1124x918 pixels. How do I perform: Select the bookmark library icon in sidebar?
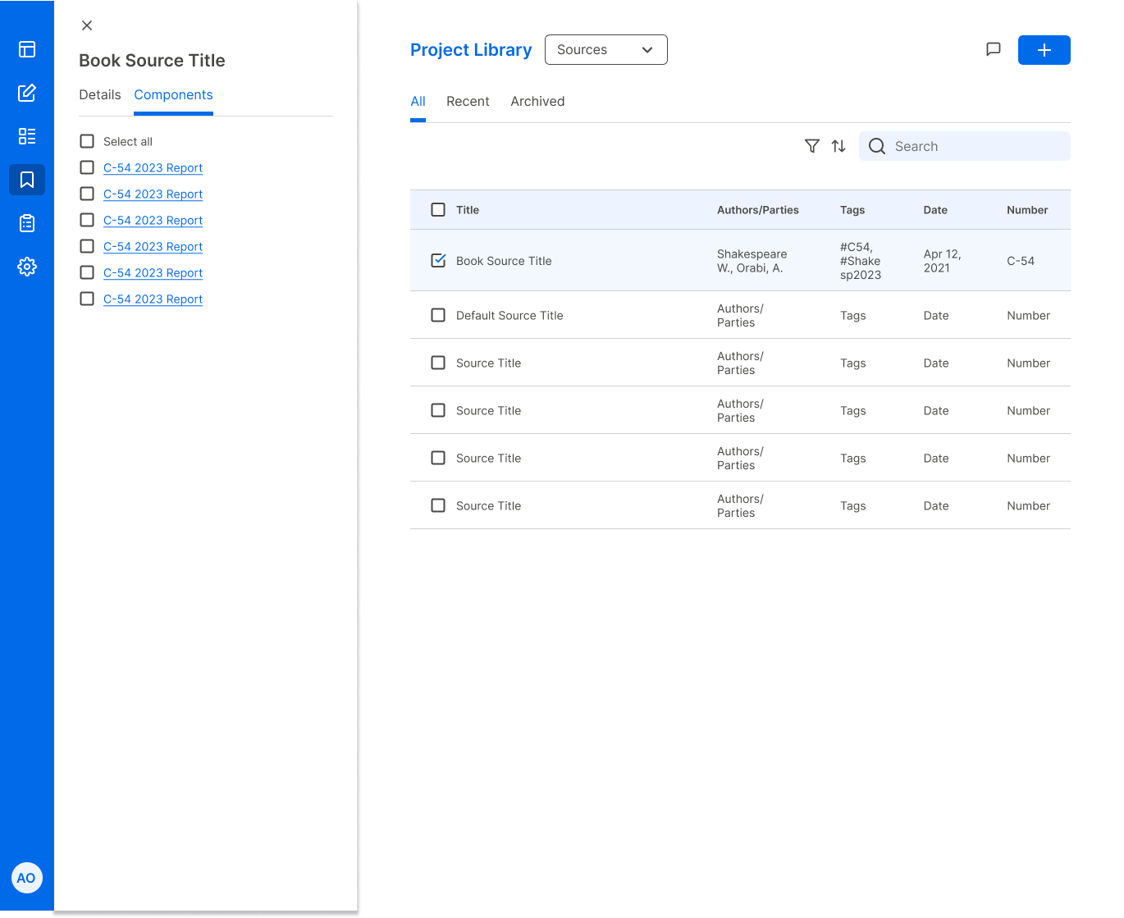tap(27, 180)
